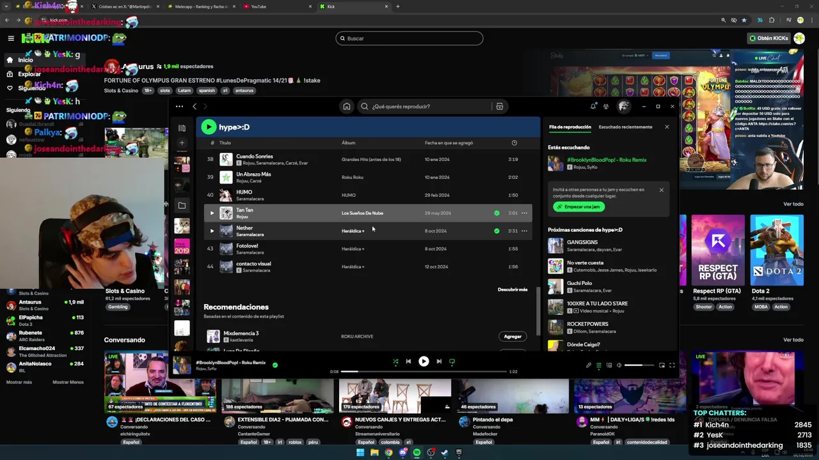Open Spotify notifications bell
This screenshot has width=819, height=460.
pos(593,107)
